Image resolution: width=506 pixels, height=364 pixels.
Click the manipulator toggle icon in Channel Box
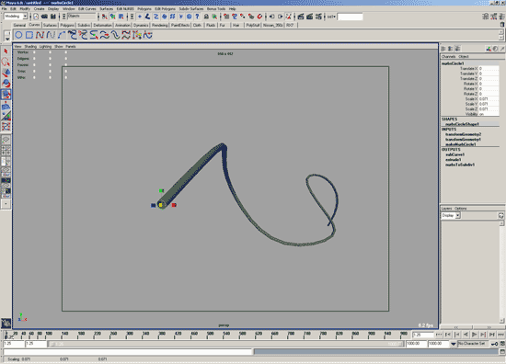tap(489, 49)
